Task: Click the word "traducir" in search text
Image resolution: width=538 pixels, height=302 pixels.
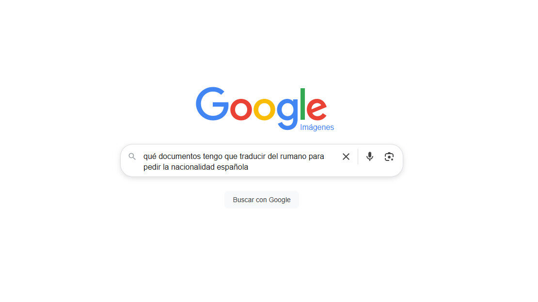Action: coord(253,156)
